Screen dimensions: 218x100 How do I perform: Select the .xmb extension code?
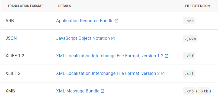coord(189,91)
